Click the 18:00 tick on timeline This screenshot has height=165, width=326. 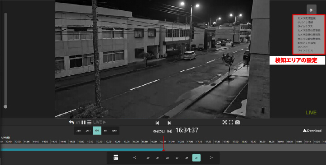tap(244, 142)
